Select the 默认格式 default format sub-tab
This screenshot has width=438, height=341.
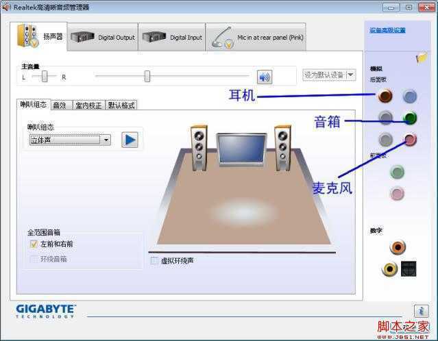121,105
